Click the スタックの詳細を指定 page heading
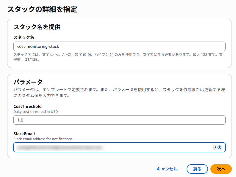This screenshot has width=236, height=177. click(42, 10)
